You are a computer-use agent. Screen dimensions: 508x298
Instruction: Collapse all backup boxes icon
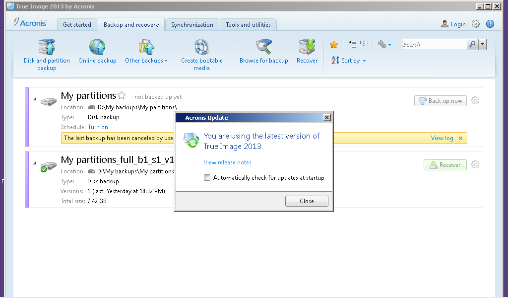[352, 44]
